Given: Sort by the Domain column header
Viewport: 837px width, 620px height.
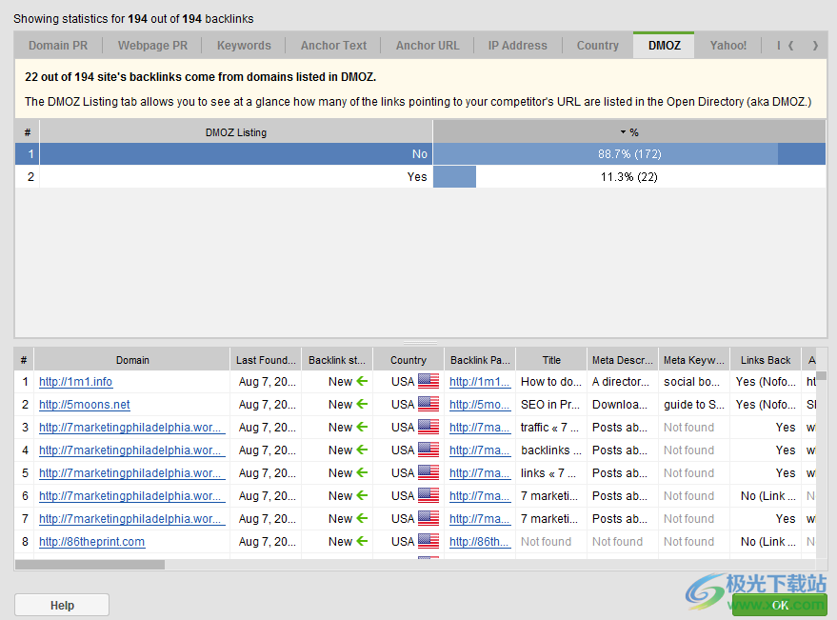Looking at the screenshot, I should click(x=132, y=360).
